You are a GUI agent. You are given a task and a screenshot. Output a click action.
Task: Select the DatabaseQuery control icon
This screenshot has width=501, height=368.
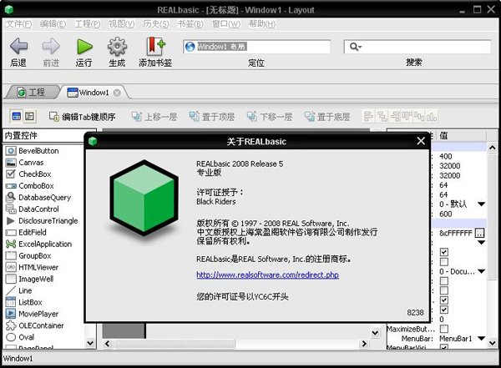coord(11,198)
